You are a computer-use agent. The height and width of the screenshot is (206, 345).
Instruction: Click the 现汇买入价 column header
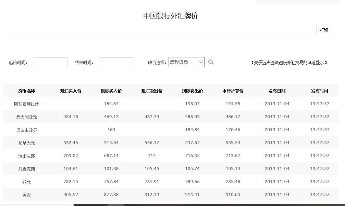pyautogui.click(x=71, y=91)
